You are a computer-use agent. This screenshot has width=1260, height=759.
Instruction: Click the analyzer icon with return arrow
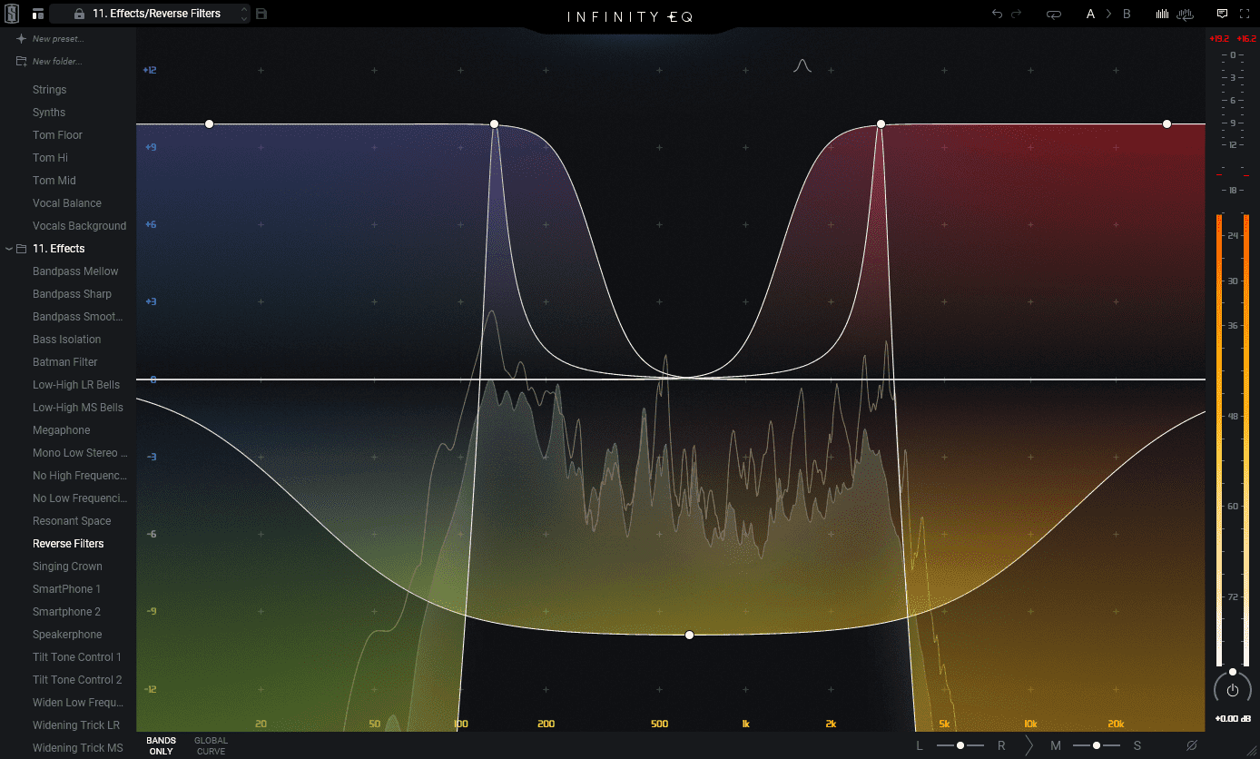[x=1184, y=14]
